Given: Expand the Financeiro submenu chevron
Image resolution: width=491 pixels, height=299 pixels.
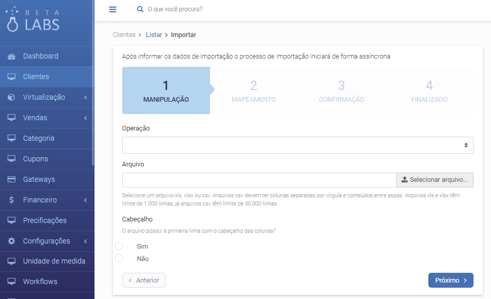Looking at the screenshot, I should click(85, 200).
